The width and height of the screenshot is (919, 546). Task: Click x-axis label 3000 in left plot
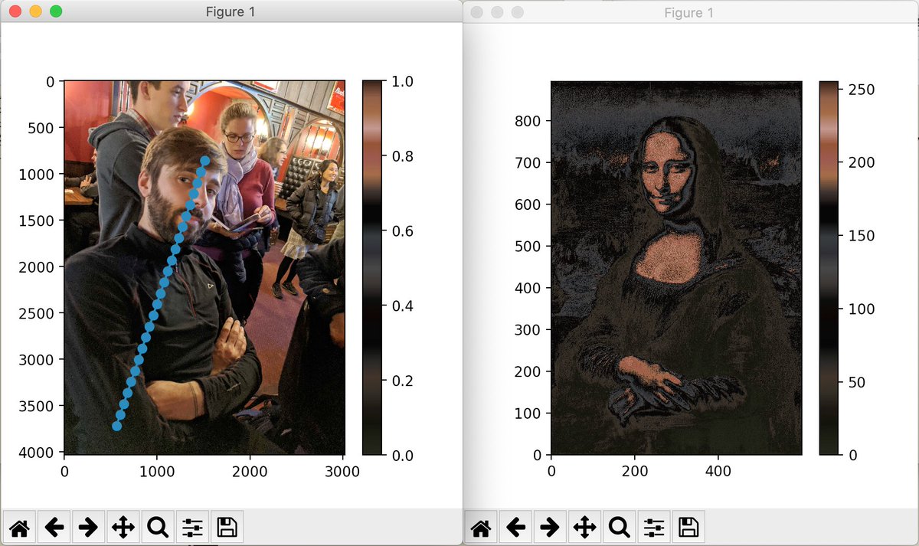[x=342, y=472]
